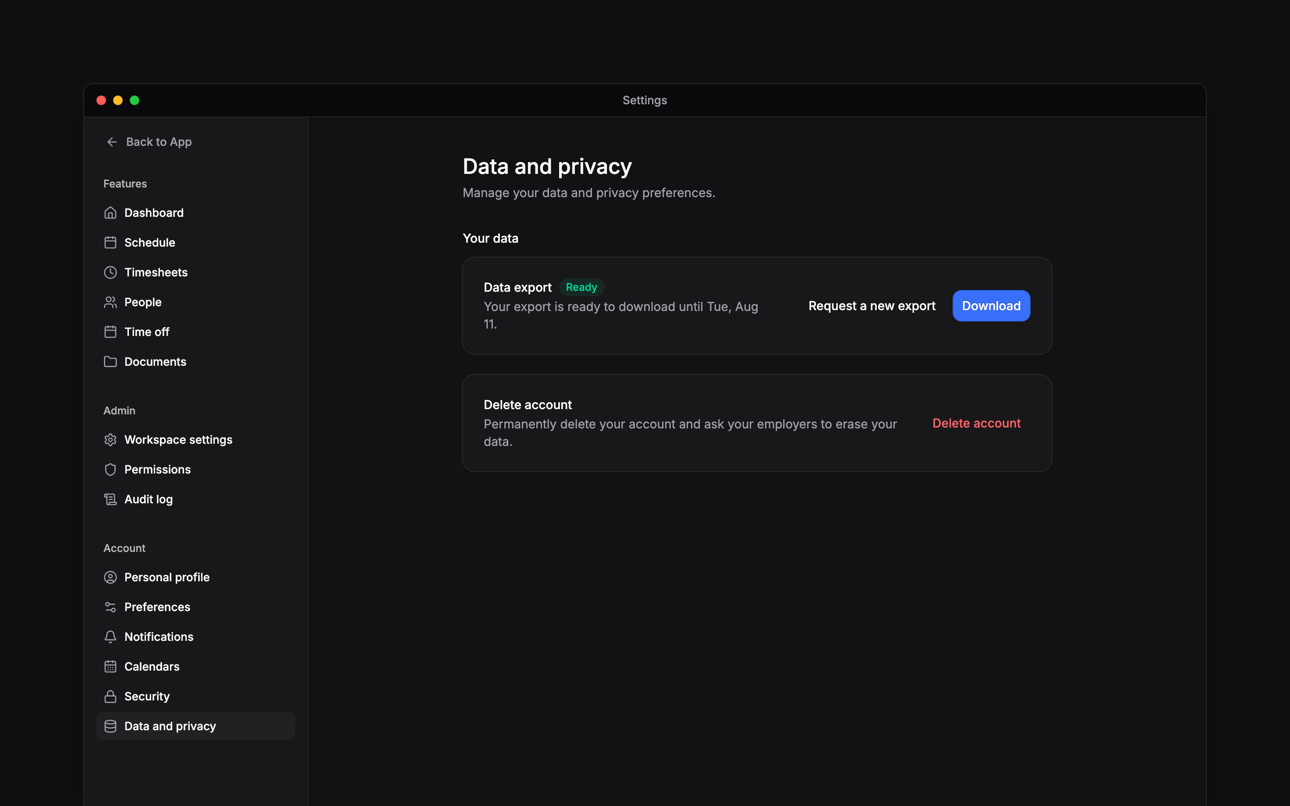Open Dashboard from the sidebar
This screenshot has height=806, width=1290.
[195, 213]
